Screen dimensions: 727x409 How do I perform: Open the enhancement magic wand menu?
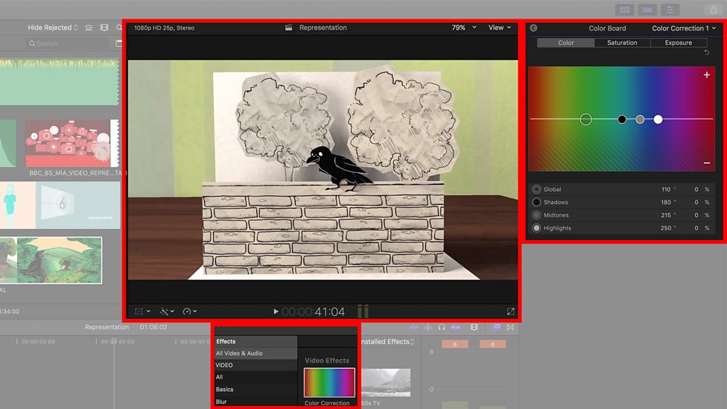coord(167,311)
